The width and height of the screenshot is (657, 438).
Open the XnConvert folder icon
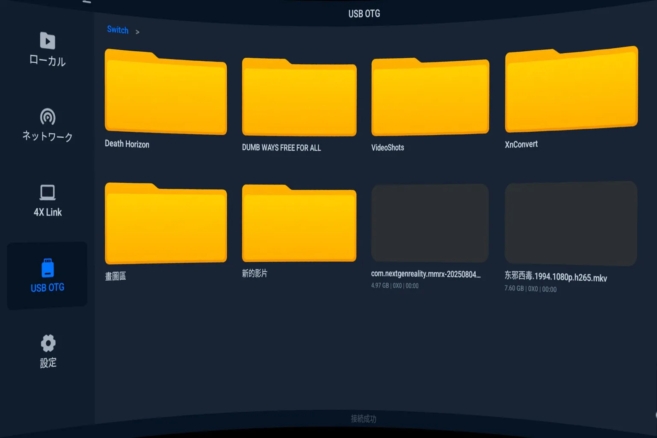click(571, 90)
